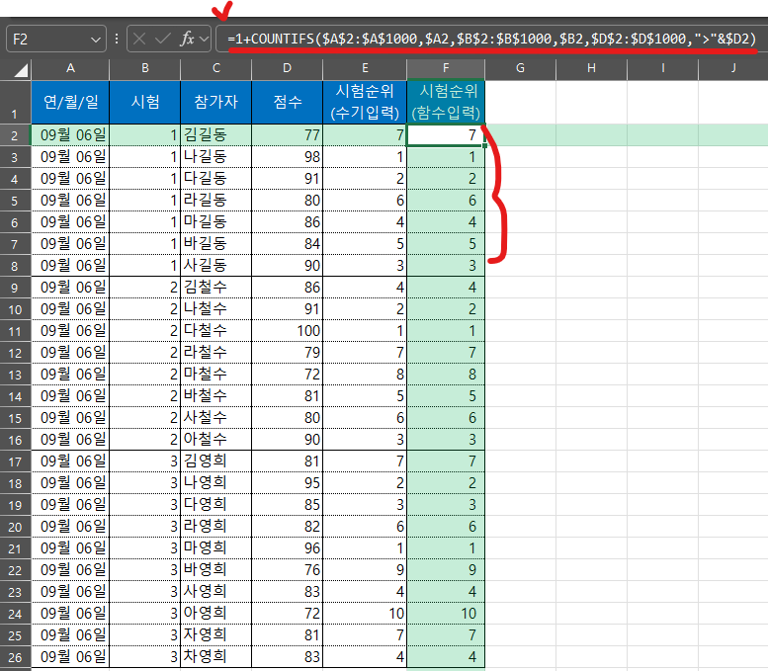The image size is (768, 671).
Task: Select the date cell in row 2
Action: pos(70,135)
